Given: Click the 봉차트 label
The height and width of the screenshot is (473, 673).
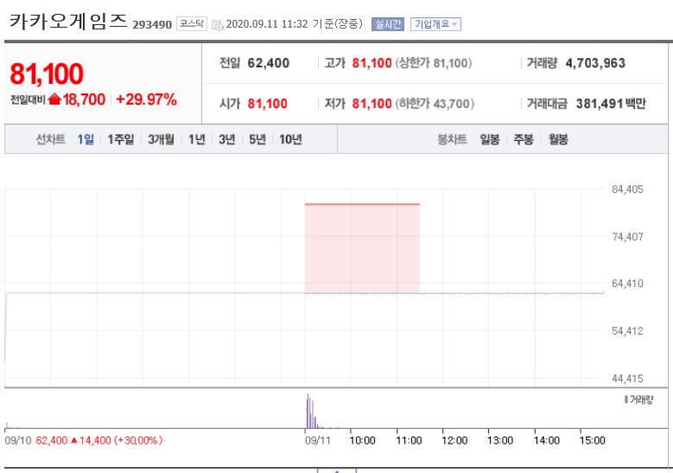Looking at the screenshot, I should pos(452,139).
